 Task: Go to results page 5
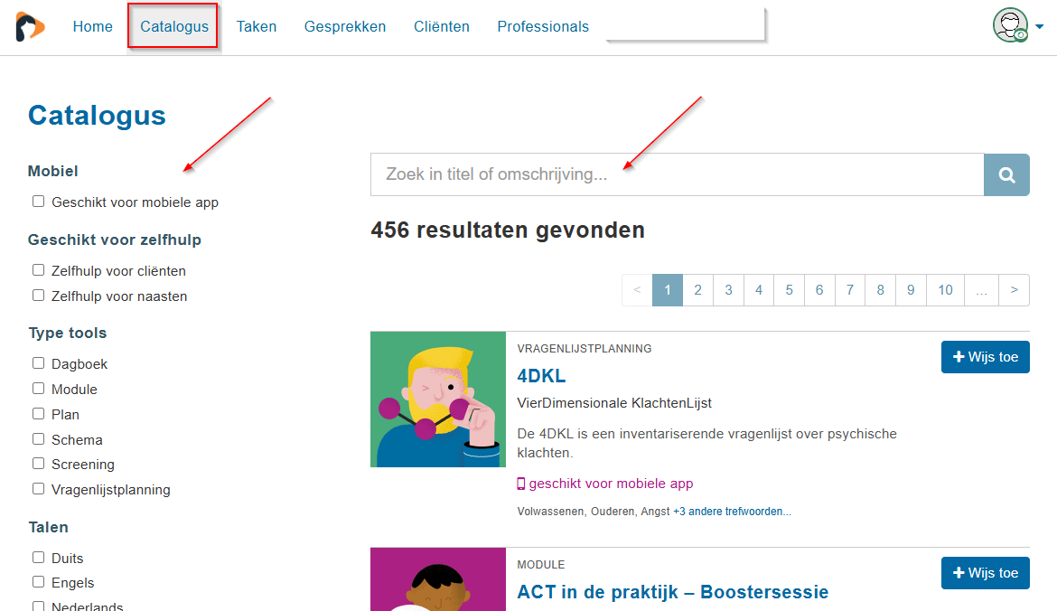click(790, 290)
